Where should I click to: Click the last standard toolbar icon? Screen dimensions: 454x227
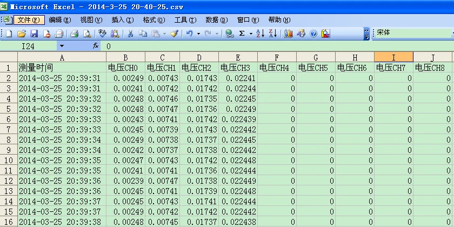point(326,34)
